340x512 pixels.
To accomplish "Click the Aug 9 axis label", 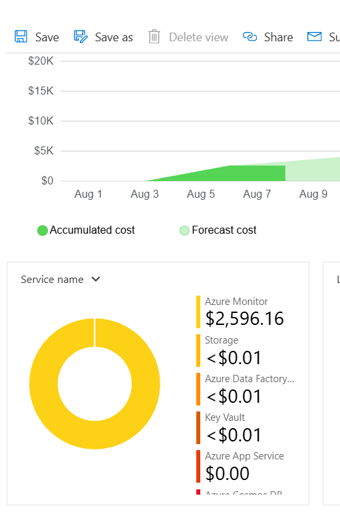I will click(313, 194).
